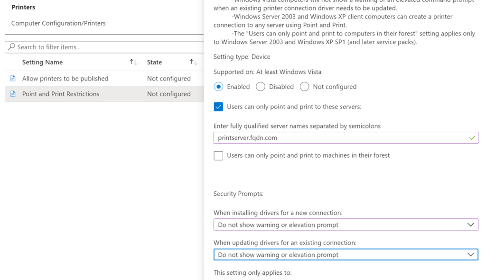Sort by State column arrows icon
This screenshot has height=280, width=486.
click(x=194, y=62)
